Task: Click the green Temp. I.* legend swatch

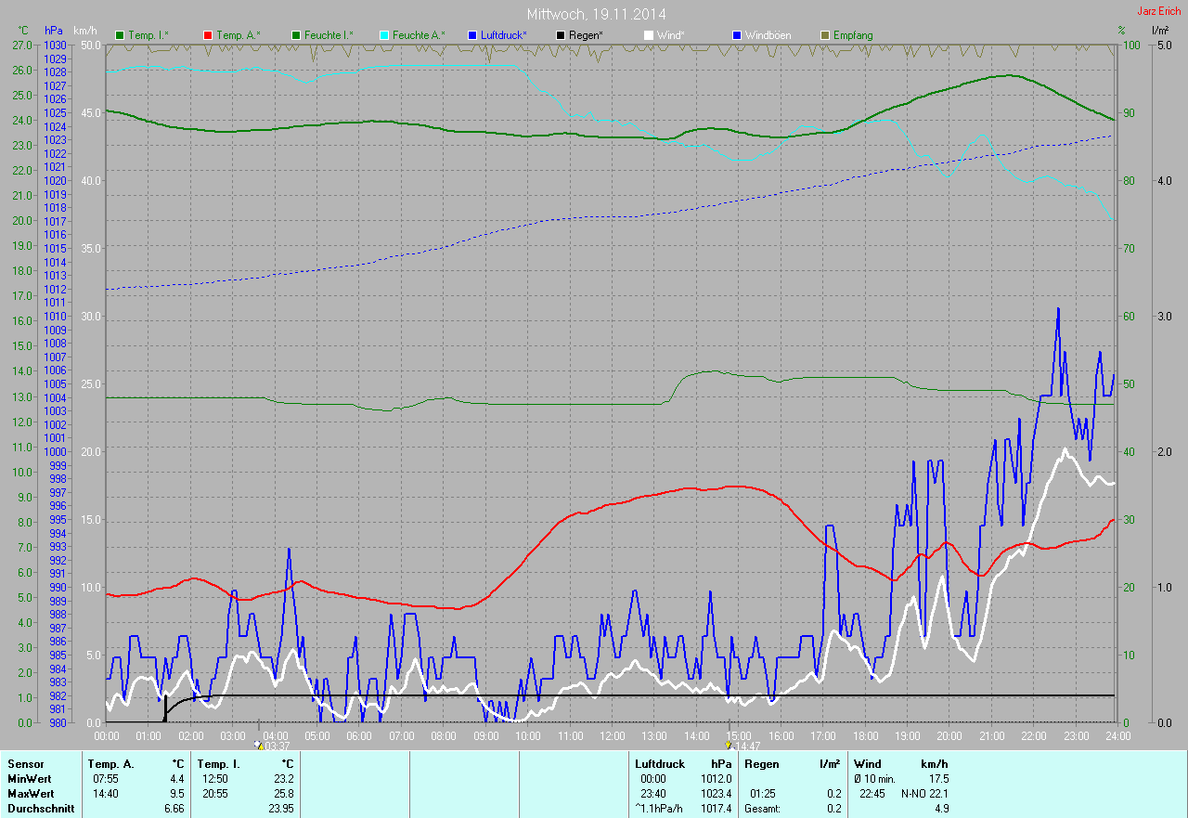Action: click(x=120, y=35)
